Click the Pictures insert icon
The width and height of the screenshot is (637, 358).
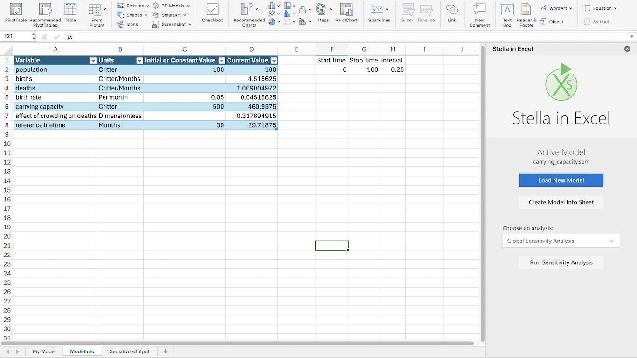click(x=121, y=6)
